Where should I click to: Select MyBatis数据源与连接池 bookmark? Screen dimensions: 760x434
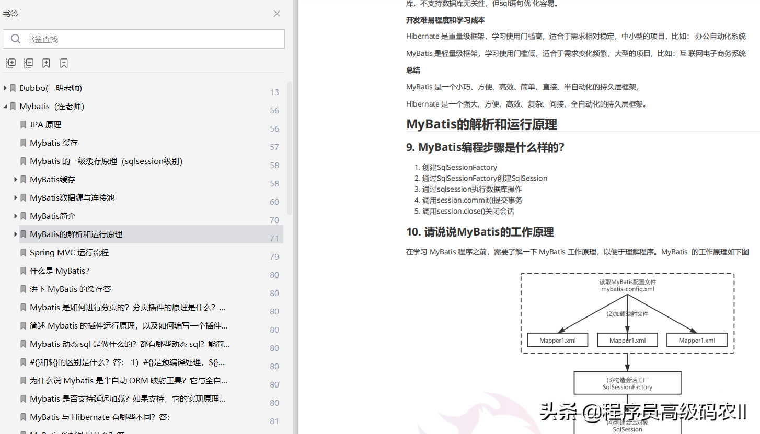[72, 198]
